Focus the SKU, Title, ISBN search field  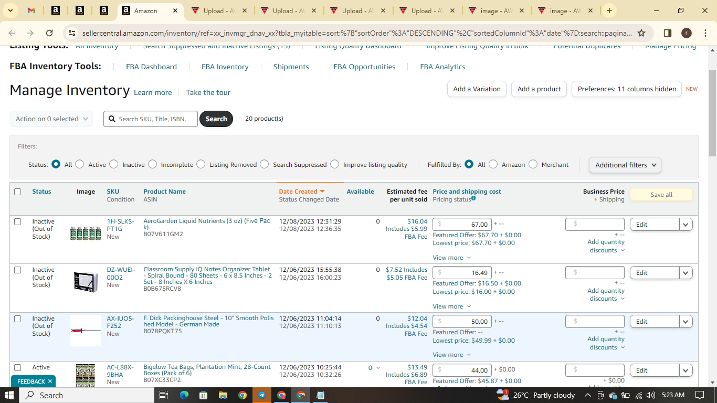click(151, 119)
